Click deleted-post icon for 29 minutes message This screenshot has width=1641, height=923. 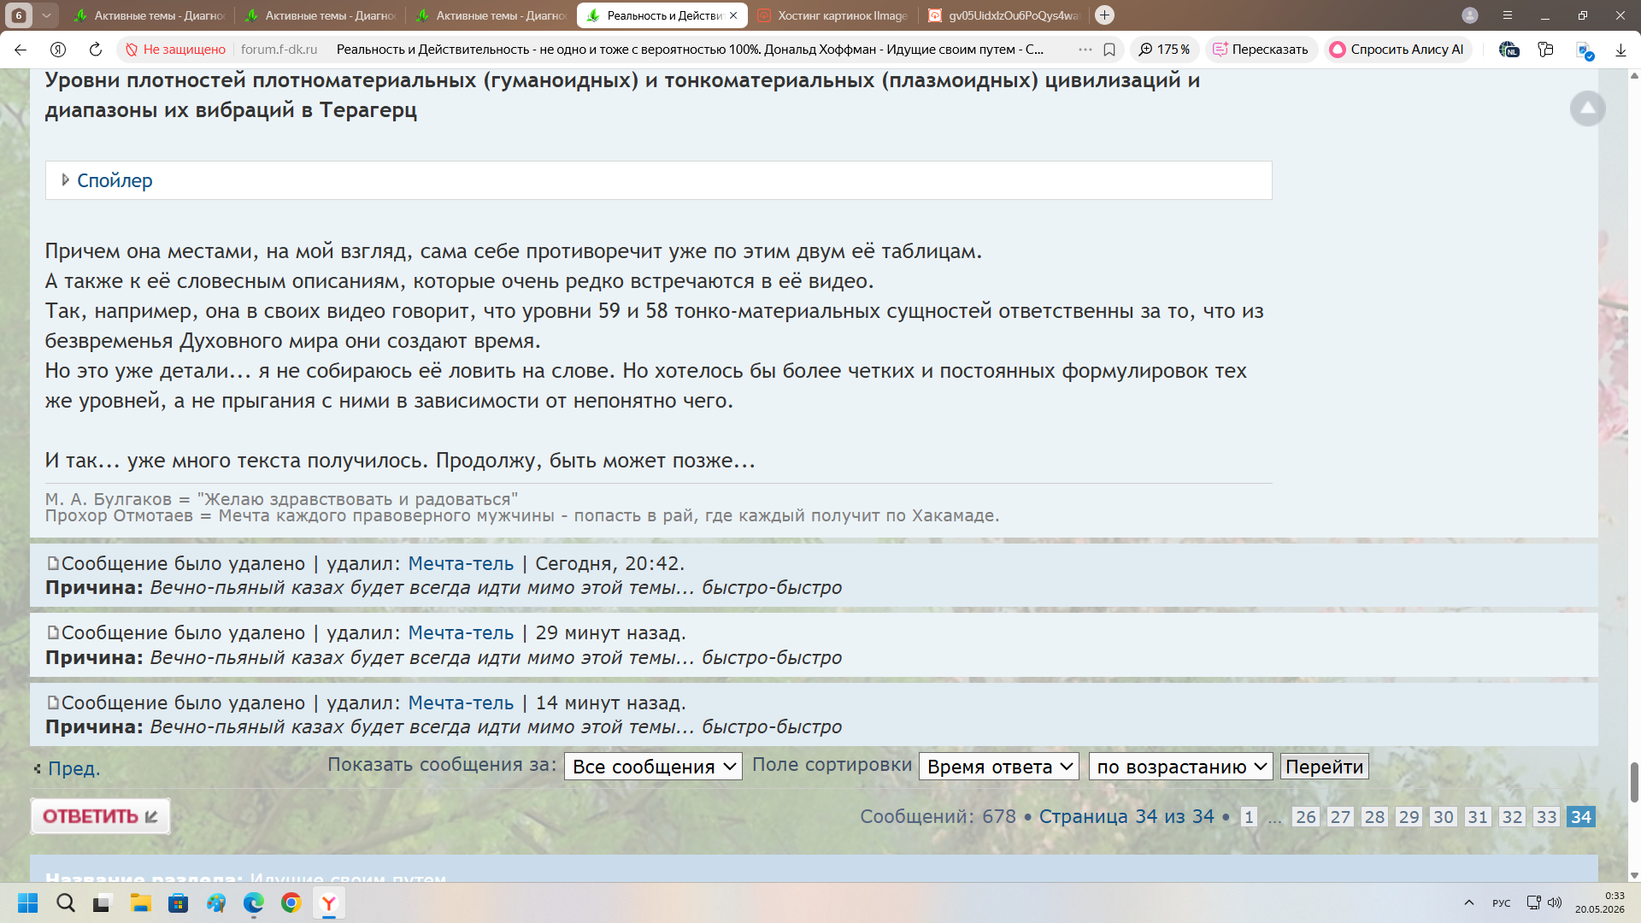53,632
